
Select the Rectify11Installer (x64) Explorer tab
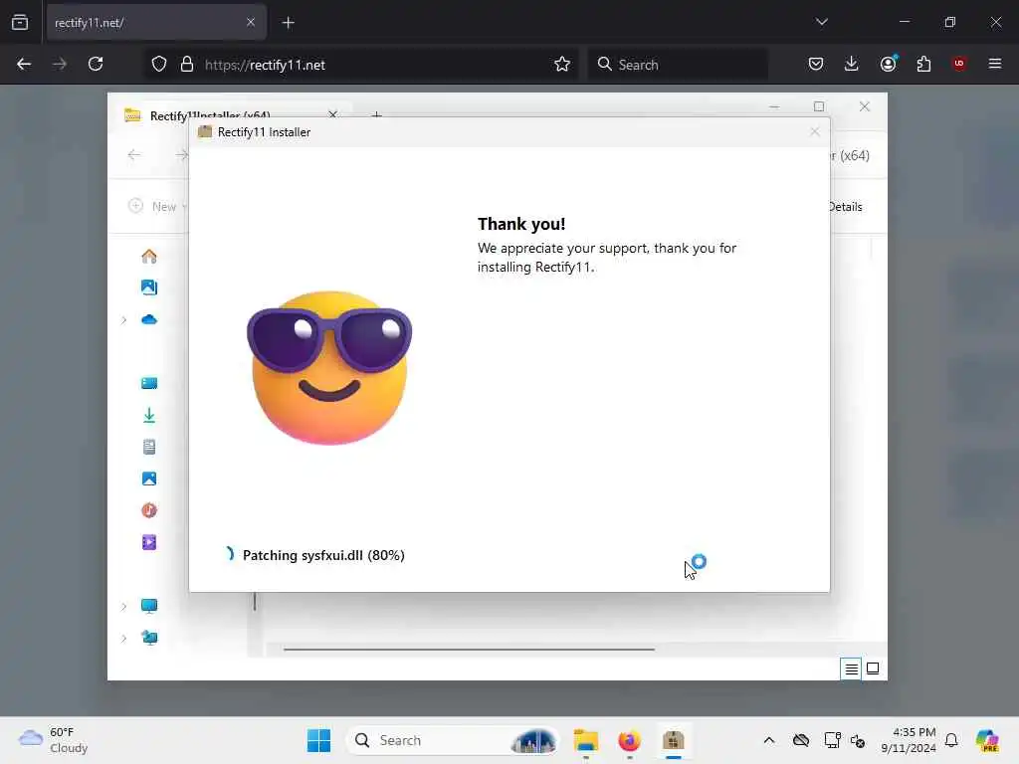click(231, 114)
